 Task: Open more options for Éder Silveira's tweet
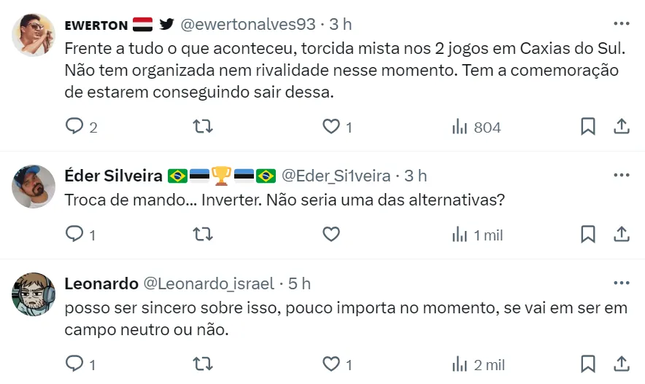[x=621, y=175]
